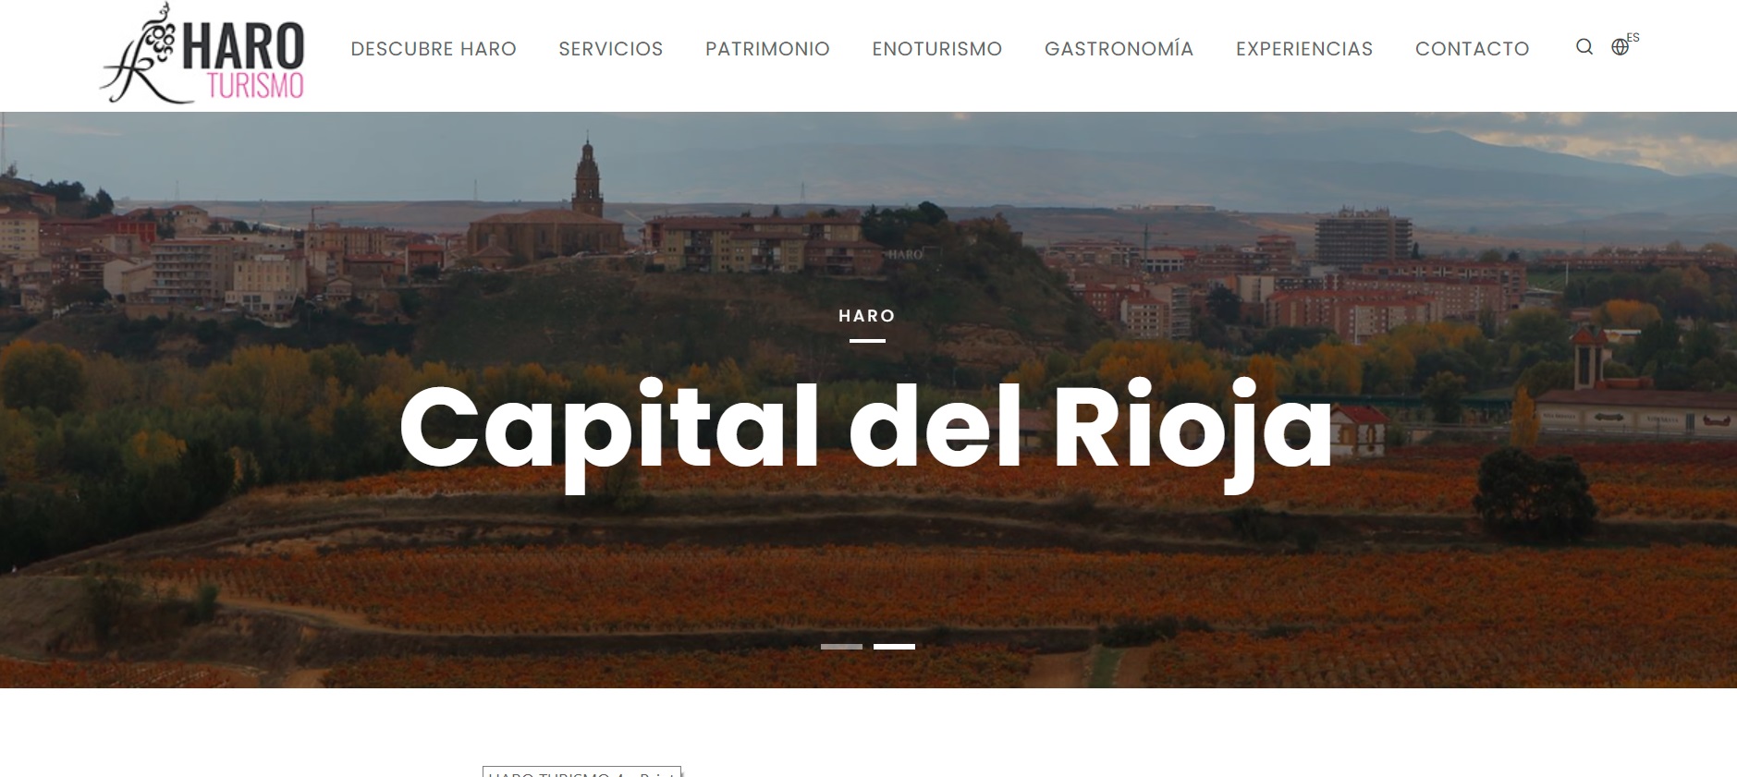This screenshot has height=777, width=1737.
Task: Click the small HARO caption above headline
Action: pos(867,316)
